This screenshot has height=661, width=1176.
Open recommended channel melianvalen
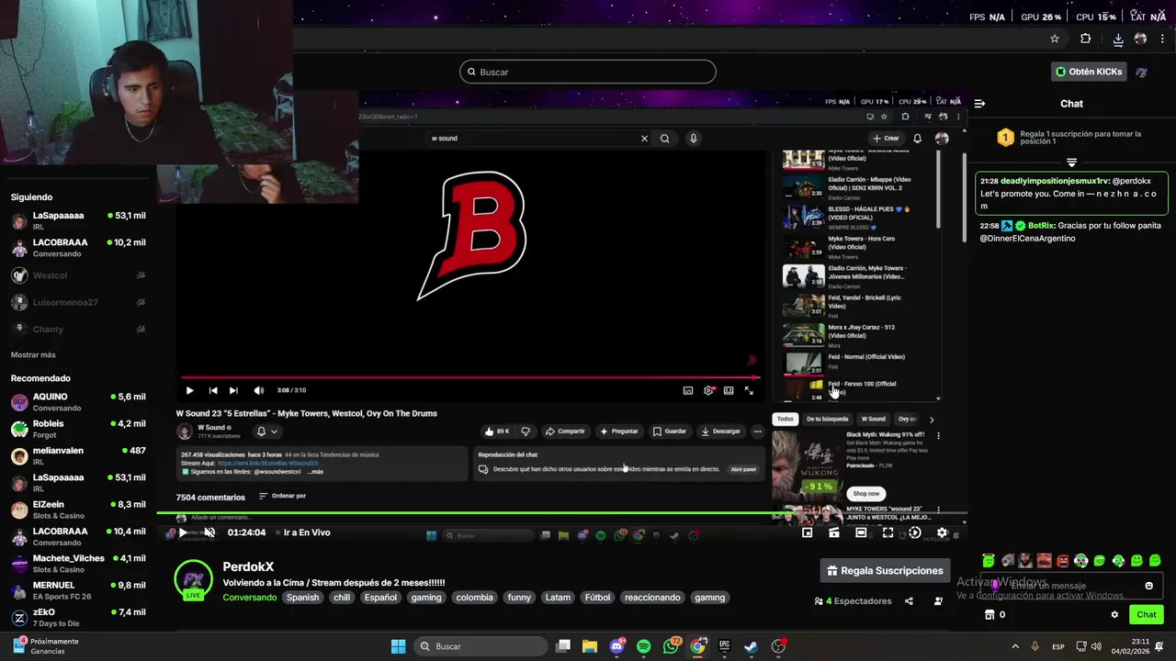(x=78, y=455)
